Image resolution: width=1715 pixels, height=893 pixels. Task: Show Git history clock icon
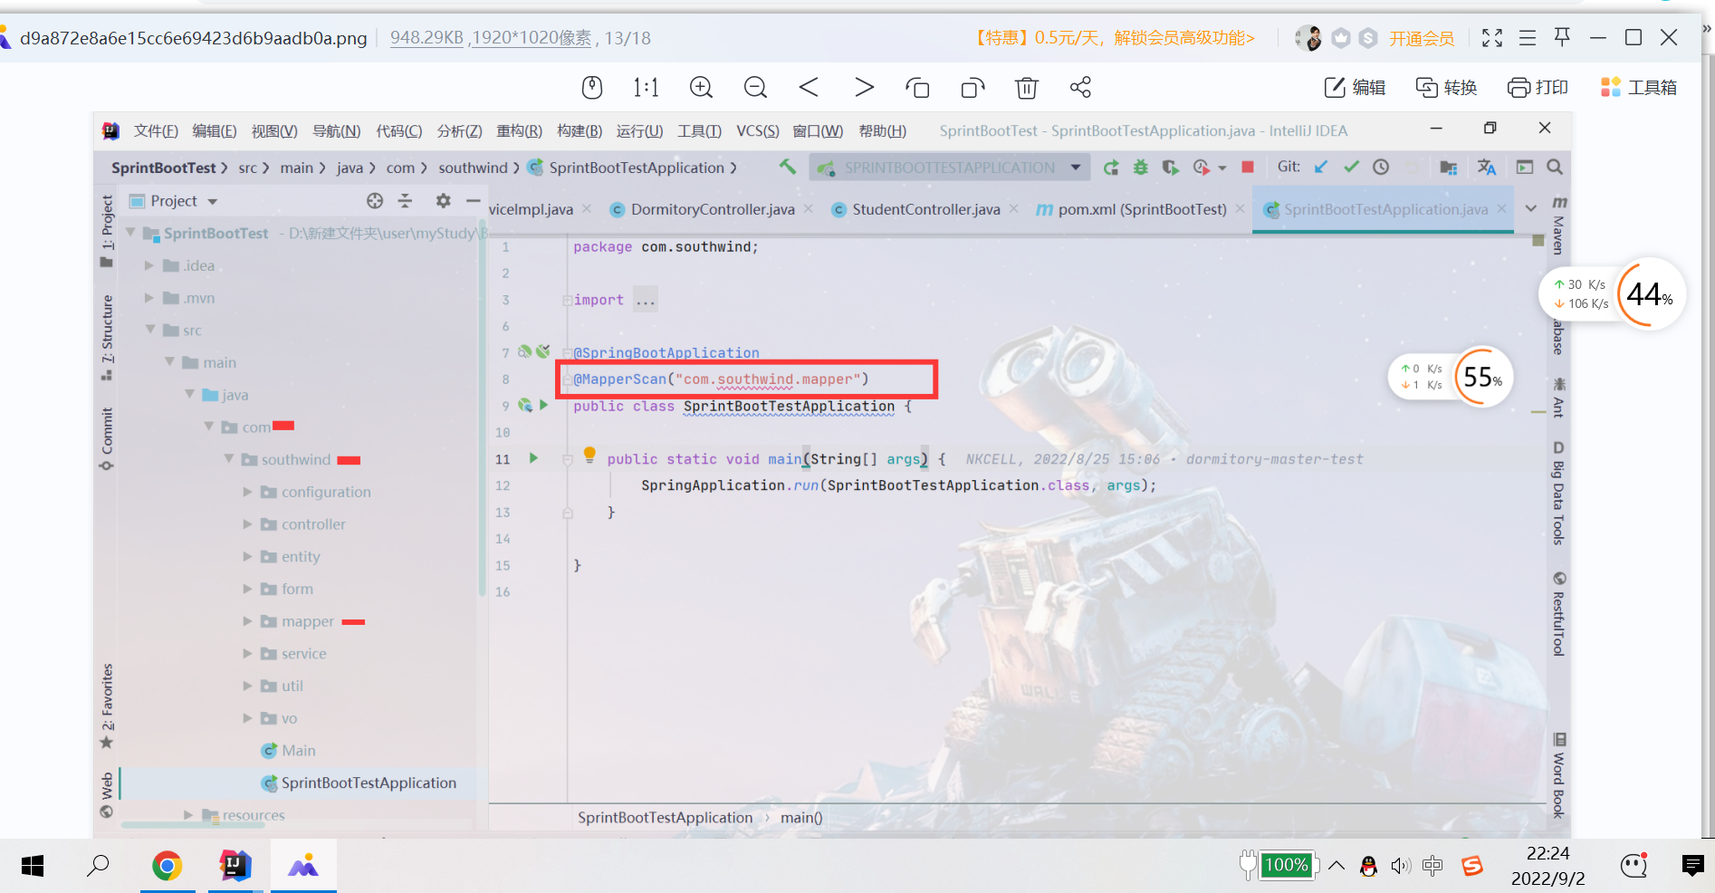(1381, 167)
